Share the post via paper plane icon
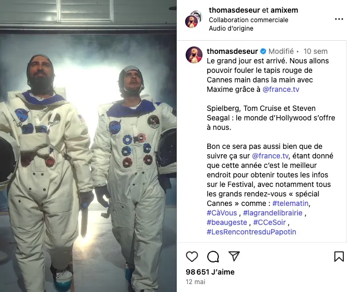347x292 pixels. click(x=234, y=256)
